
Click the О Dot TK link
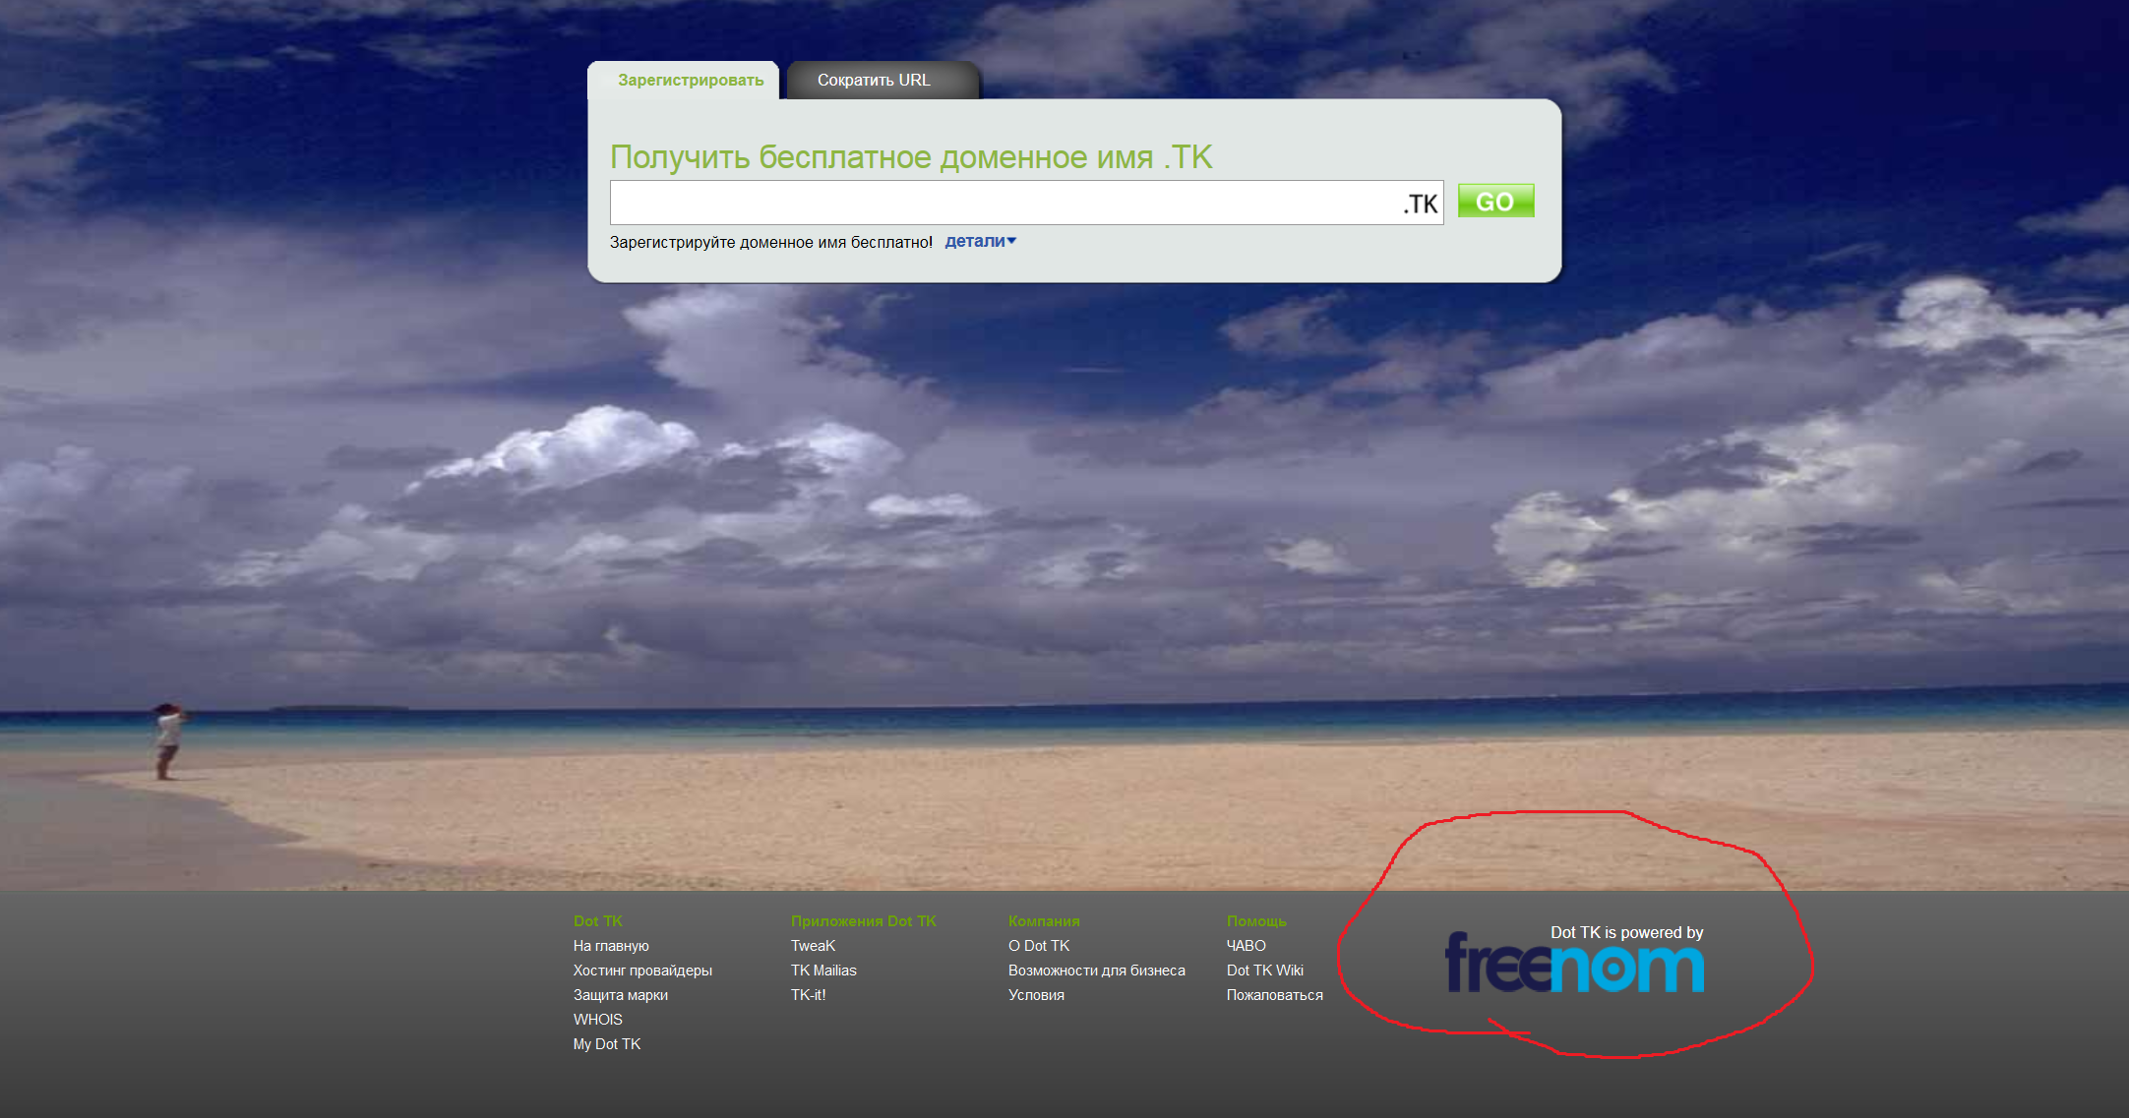tap(1038, 946)
